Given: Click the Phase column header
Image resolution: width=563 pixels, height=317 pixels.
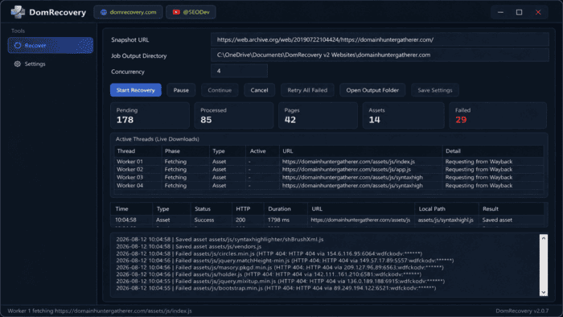Looking at the screenshot, I should pos(186,151).
